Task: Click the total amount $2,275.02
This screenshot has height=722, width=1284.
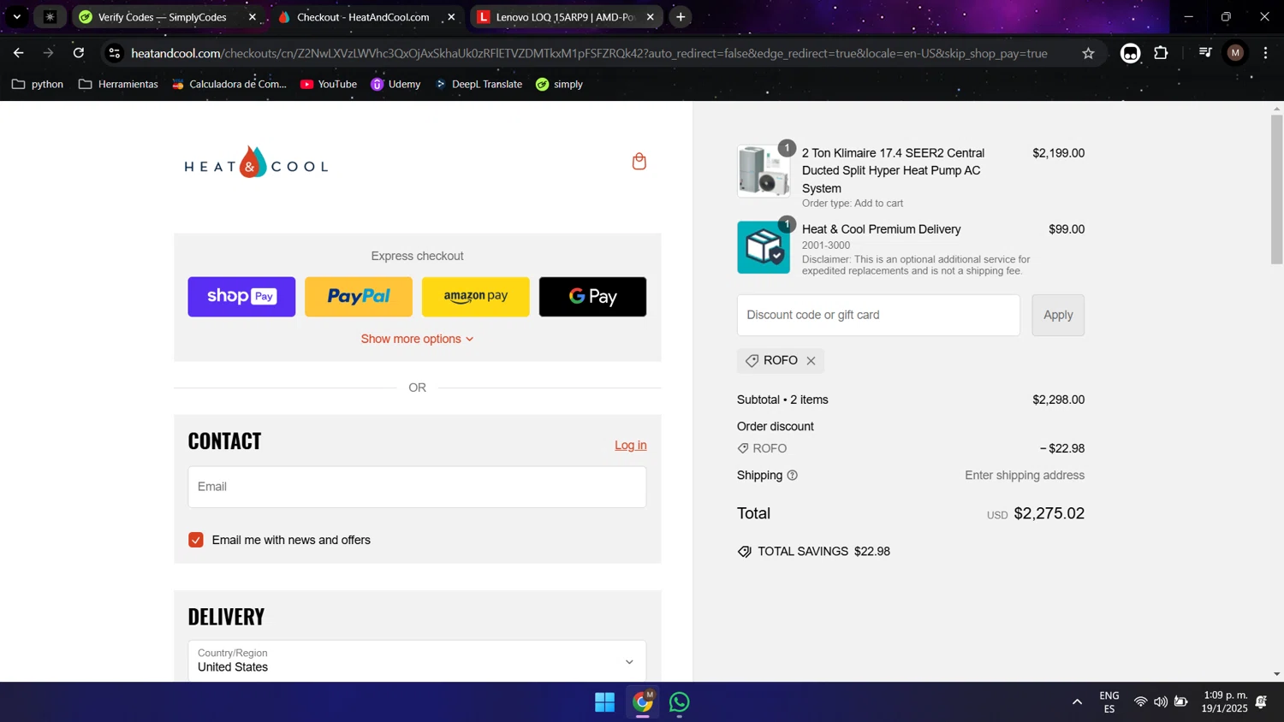Action: (1049, 513)
